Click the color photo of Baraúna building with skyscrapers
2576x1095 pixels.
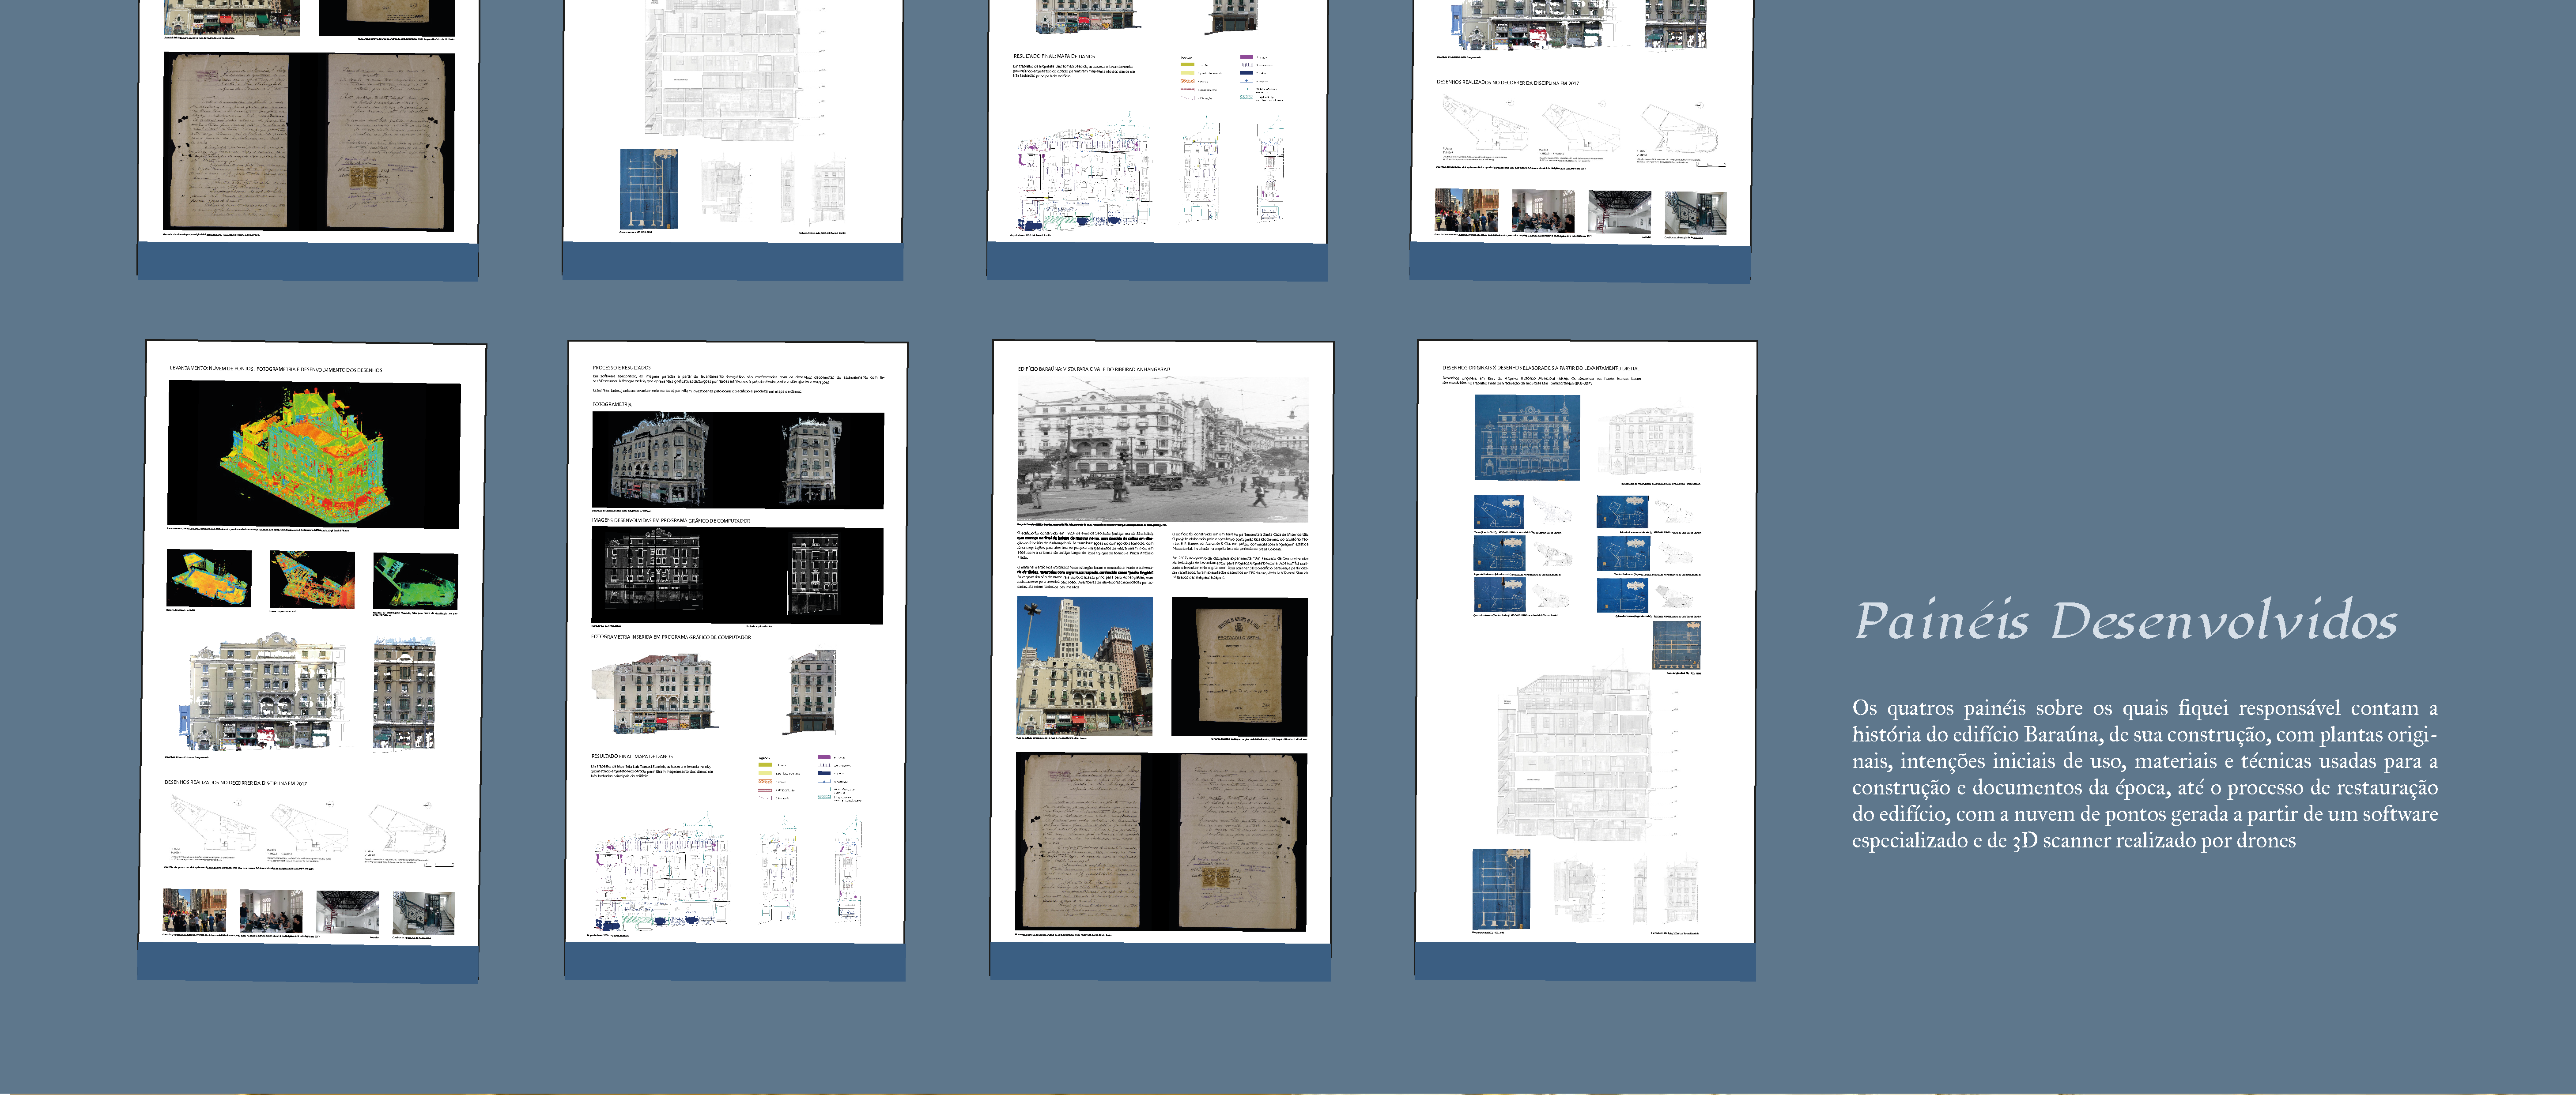point(1084,666)
